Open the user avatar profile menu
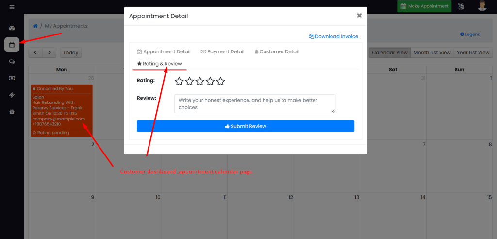497x239 pixels. coord(482,6)
